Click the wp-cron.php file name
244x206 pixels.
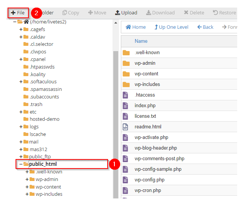click(148, 190)
